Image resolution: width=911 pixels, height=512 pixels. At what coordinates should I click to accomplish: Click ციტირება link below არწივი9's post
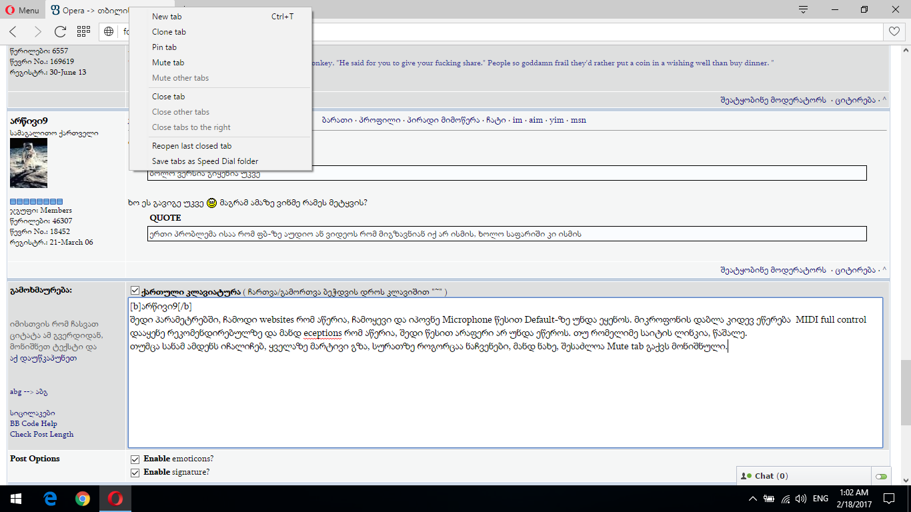(x=856, y=270)
